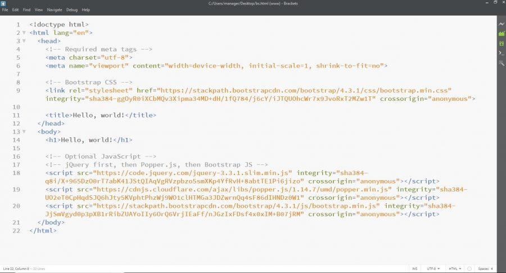Click the Line 22, Column status text
Image resolution: width=506 pixels, height=273 pixels.
16,269
